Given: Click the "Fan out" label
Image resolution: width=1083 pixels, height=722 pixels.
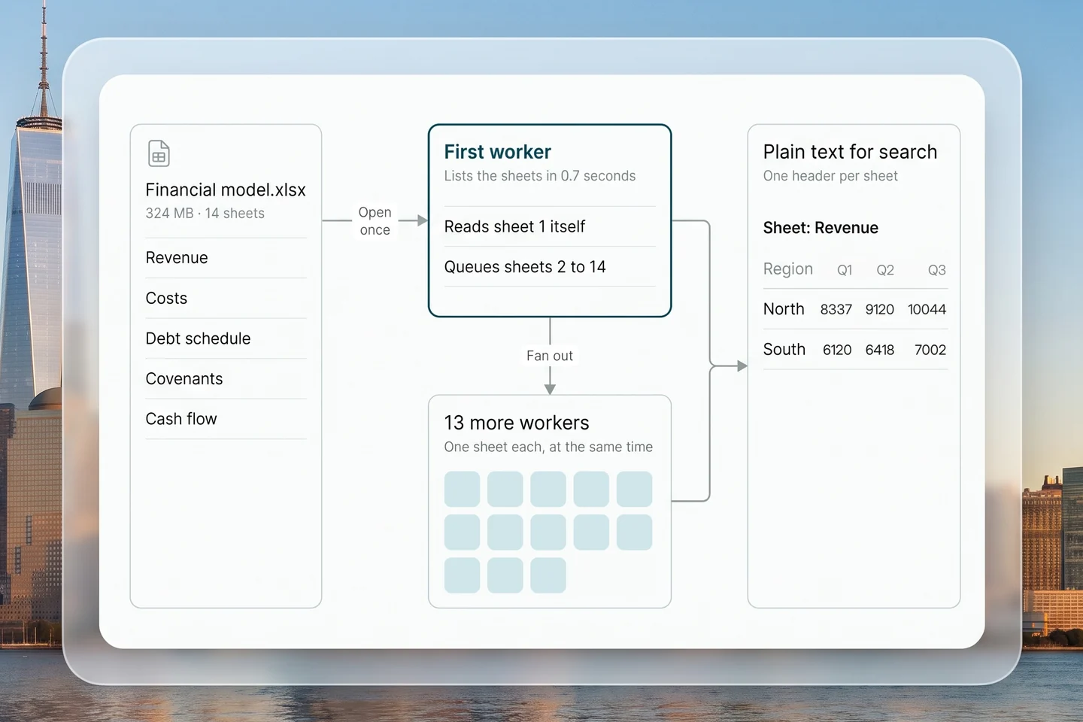Looking at the screenshot, I should [550, 356].
